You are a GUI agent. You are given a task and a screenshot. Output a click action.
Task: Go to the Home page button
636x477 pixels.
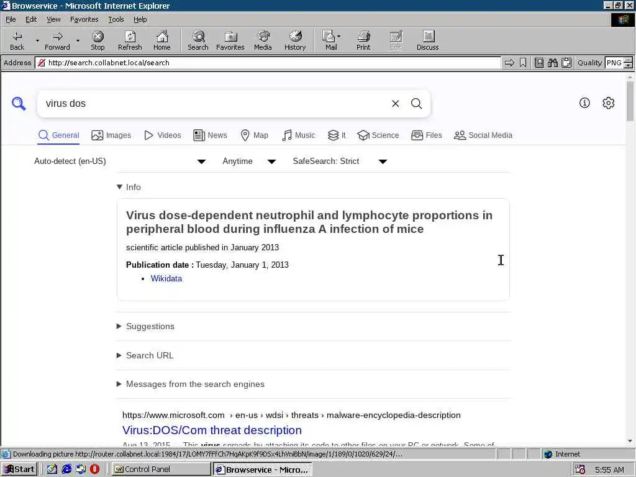162,40
